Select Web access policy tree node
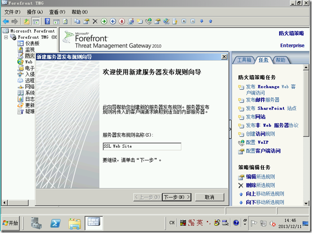 click(x=25, y=62)
